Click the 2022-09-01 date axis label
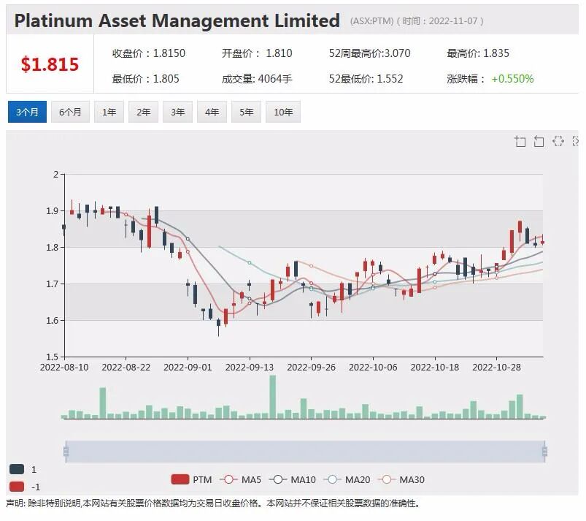Image resolution: width=586 pixels, height=521 pixels. (x=188, y=367)
